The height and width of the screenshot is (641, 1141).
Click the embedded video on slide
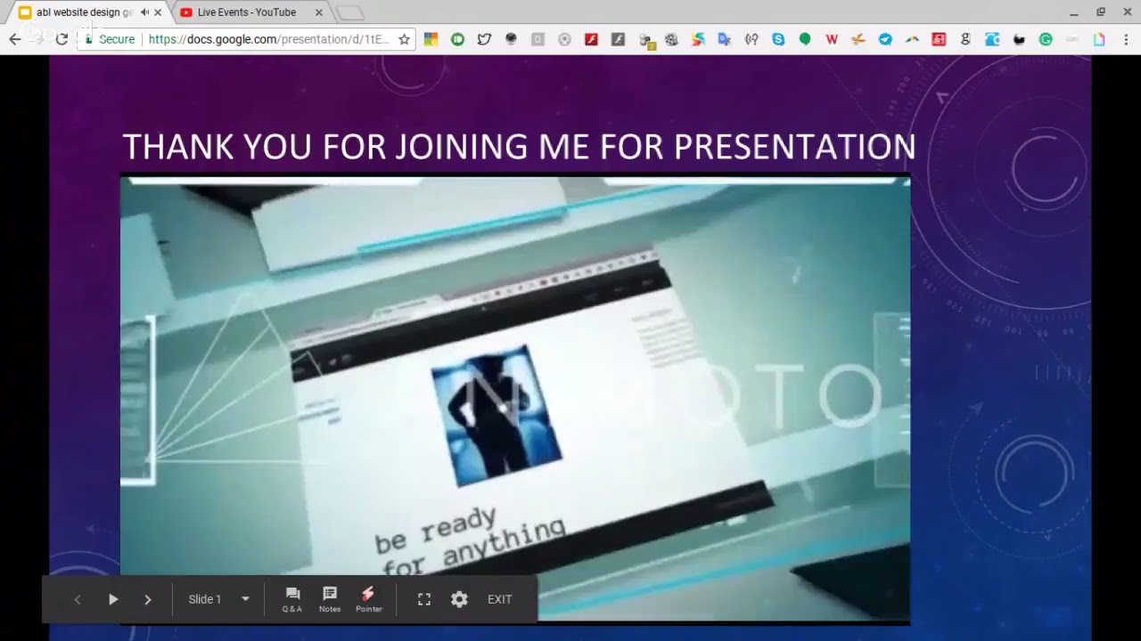[x=515, y=398]
